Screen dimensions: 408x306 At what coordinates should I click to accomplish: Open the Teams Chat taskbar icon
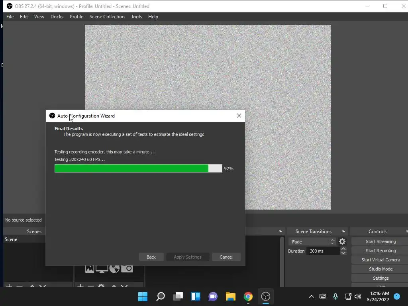click(213, 296)
